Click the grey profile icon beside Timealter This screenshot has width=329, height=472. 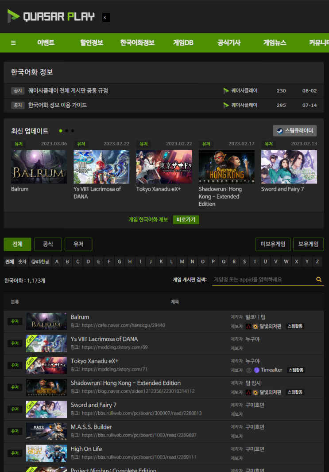pyautogui.click(x=249, y=370)
